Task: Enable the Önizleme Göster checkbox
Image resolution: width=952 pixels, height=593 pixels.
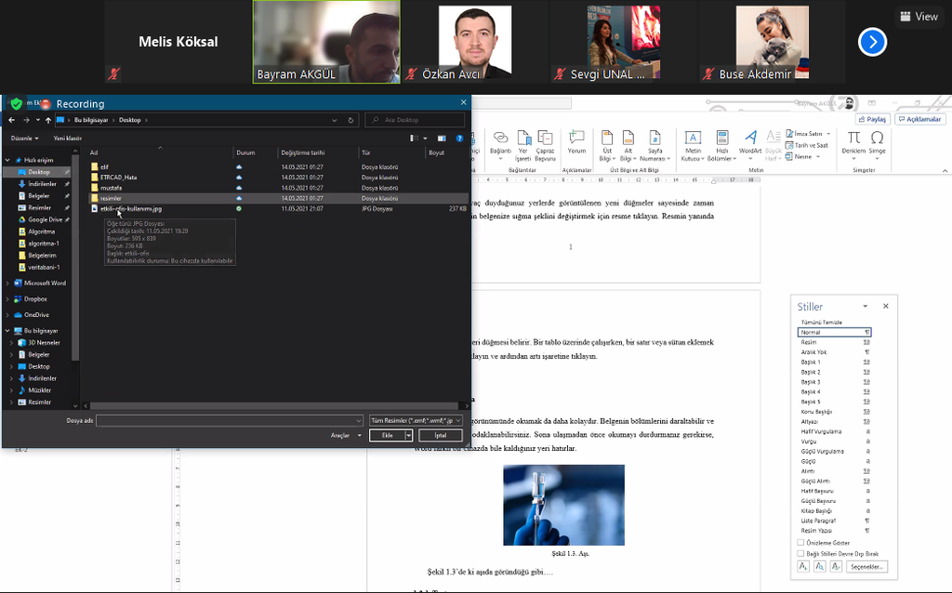Action: point(801,543)
